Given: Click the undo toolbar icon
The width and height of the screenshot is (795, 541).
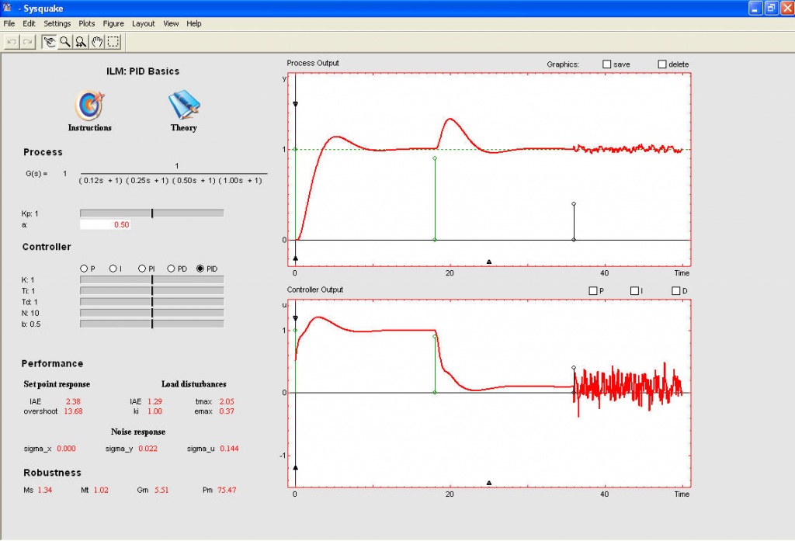Looking at the screenshot, I should tap(12, 42).
